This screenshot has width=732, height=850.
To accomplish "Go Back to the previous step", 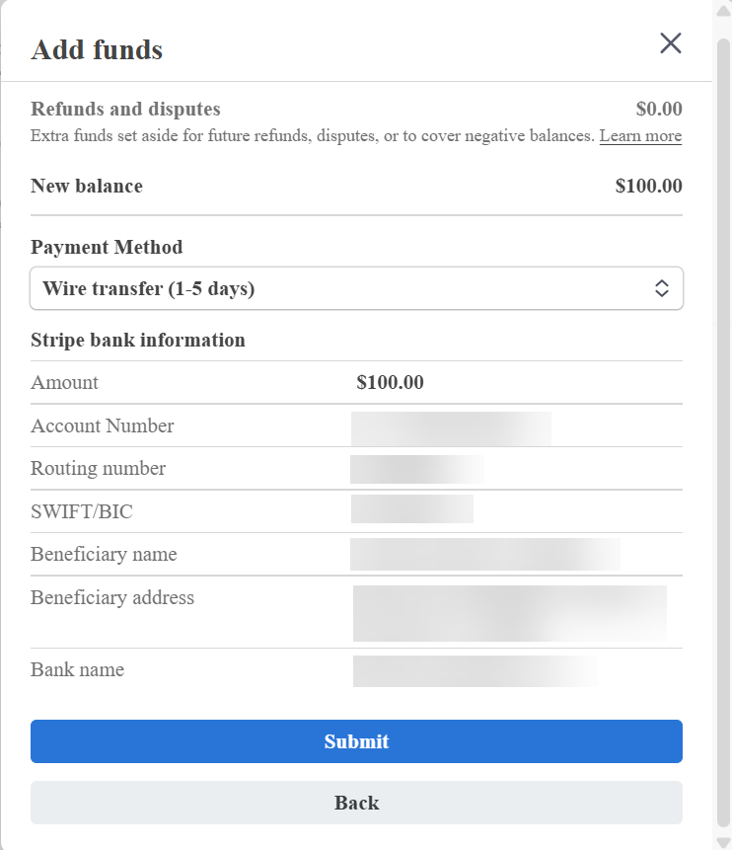I will [x=356, y=803].
